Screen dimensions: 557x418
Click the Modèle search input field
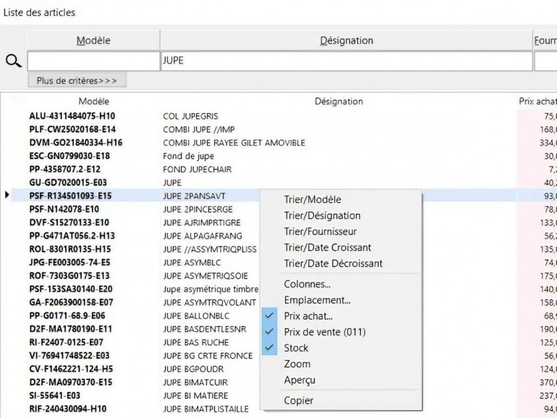coord(93,61)
